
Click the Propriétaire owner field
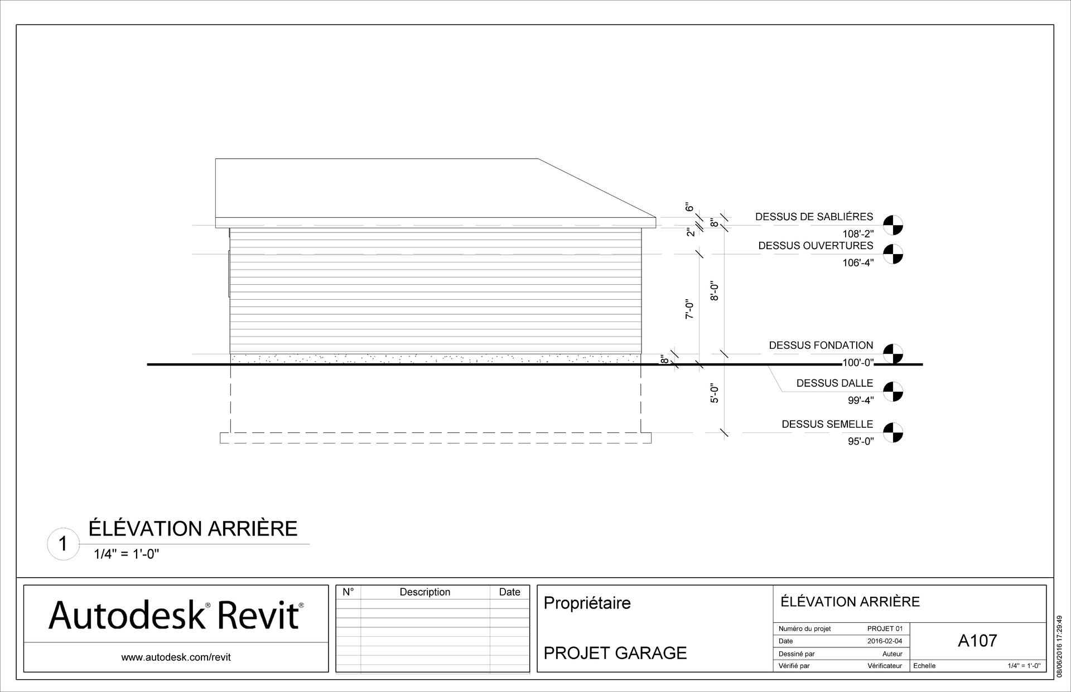587,603
